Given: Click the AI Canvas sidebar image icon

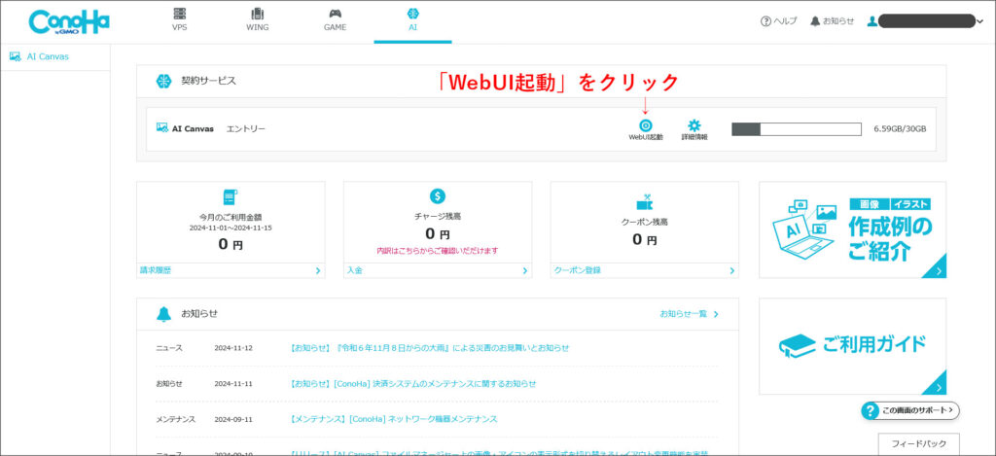Looking at the screenshot, I should [16, 56].
